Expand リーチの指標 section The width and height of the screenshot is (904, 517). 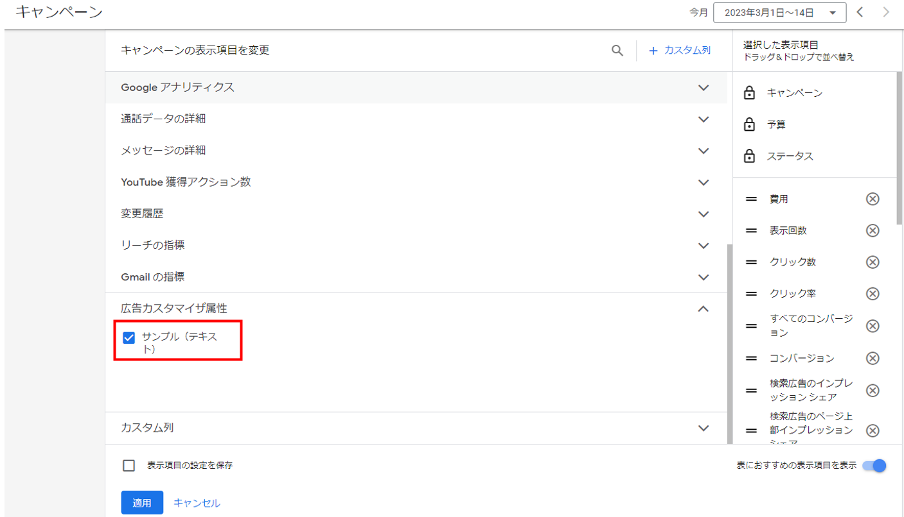tap(416, 246)
